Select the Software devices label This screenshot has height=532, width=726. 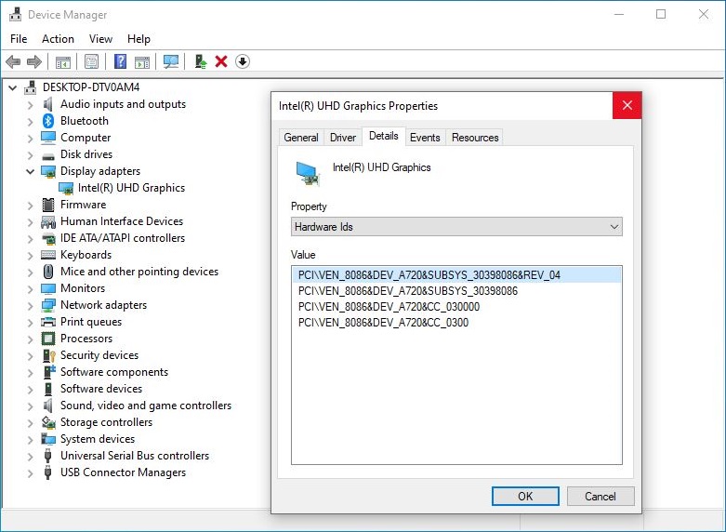tap(101, 389)
